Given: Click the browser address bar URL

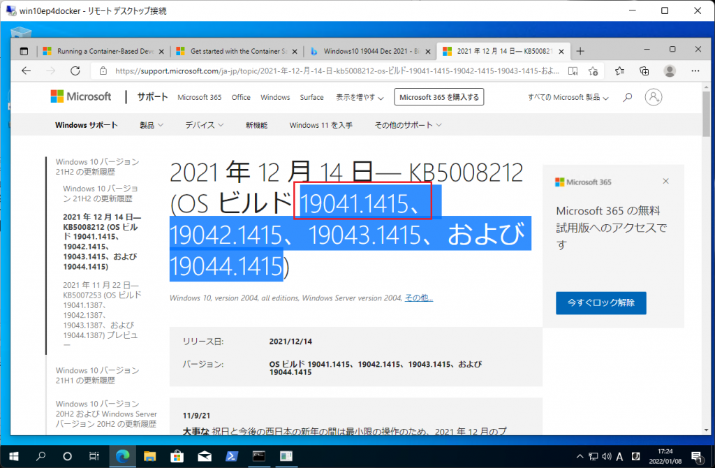Looking at the screenshot, I should [337, 71].
